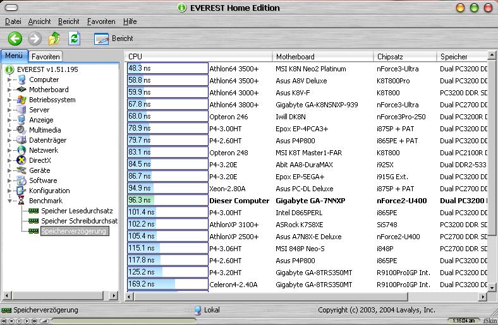This screenshot has width=498, height=325.
Task: Select the Multimedia speaker icon
Action: [21, 130]
